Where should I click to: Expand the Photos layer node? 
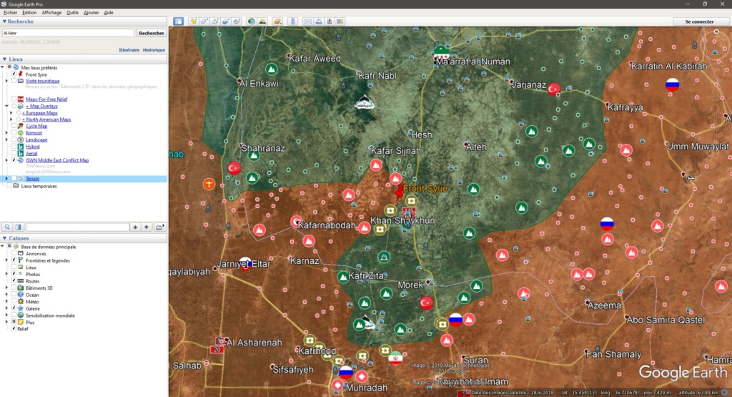[x=7, y=274]
